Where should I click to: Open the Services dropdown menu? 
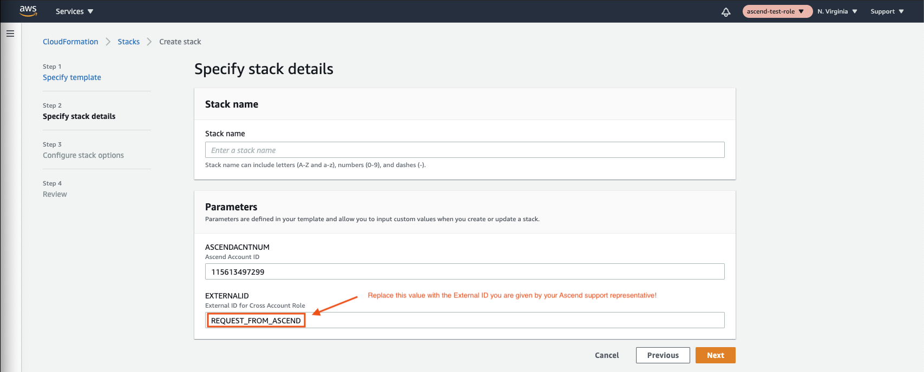74,11
